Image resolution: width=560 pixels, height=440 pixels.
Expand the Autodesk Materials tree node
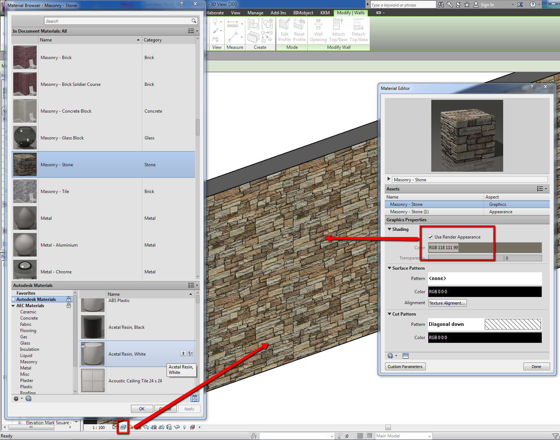pyautogui.click(x=14, y=299)
